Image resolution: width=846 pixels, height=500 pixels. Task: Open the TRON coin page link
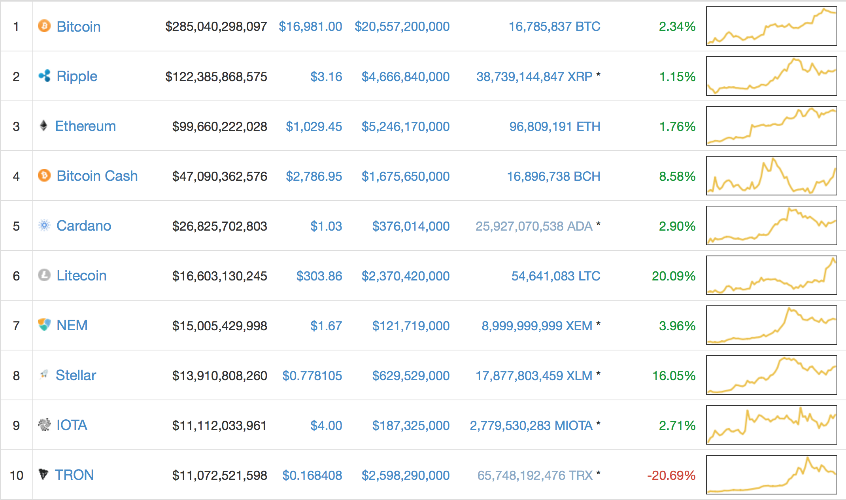74,475
